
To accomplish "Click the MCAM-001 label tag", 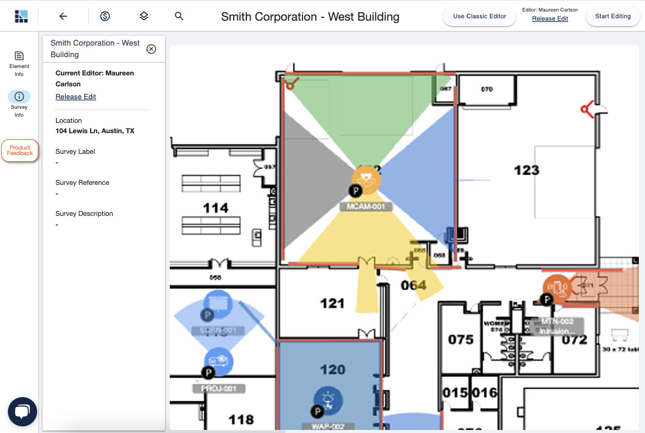I will point(366,206).
